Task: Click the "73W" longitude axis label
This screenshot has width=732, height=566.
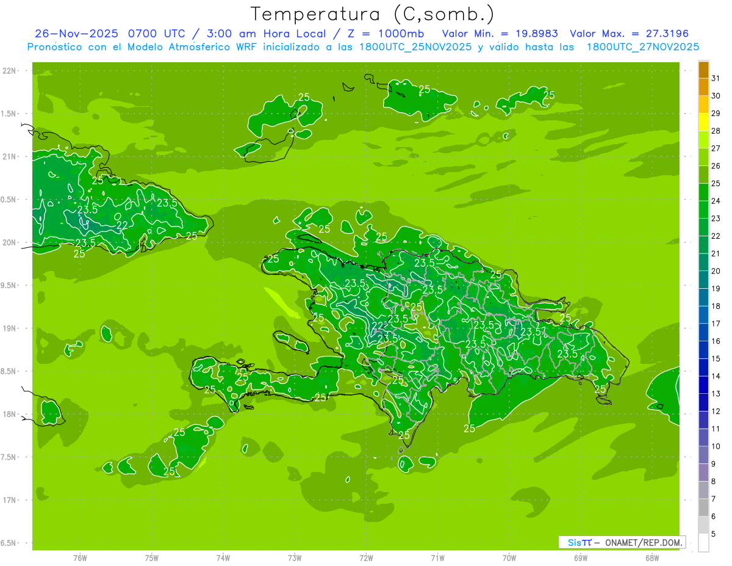Action: [295, 557]
